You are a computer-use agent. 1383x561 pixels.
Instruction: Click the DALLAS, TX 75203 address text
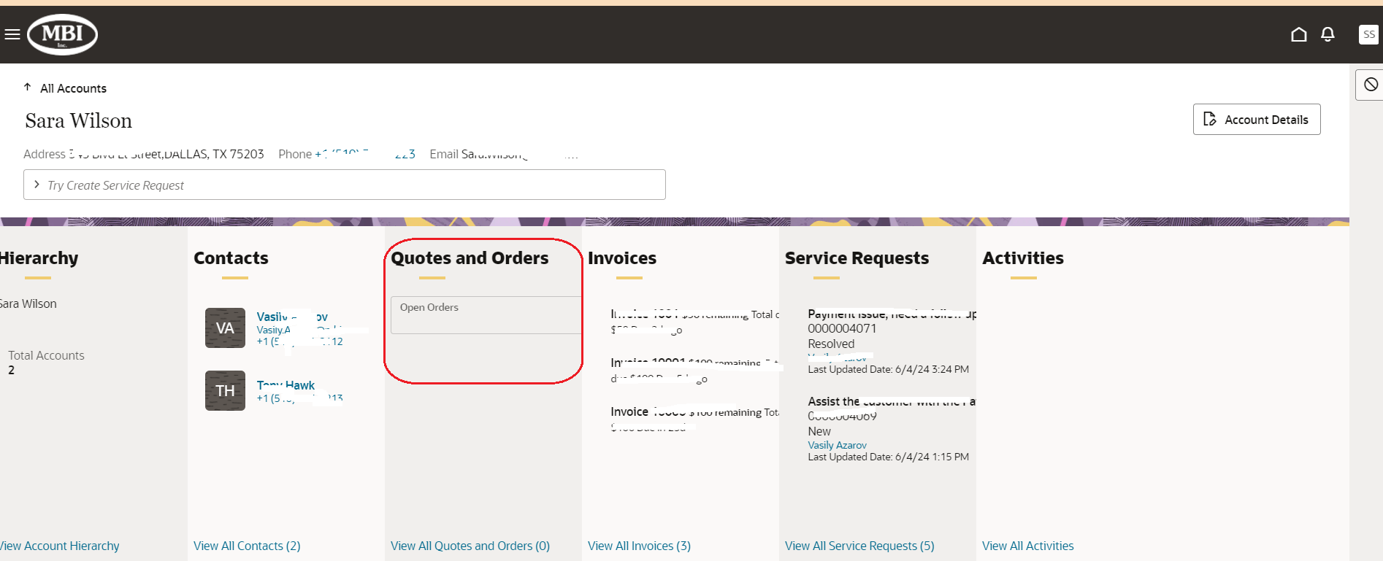tap(214, 154)
